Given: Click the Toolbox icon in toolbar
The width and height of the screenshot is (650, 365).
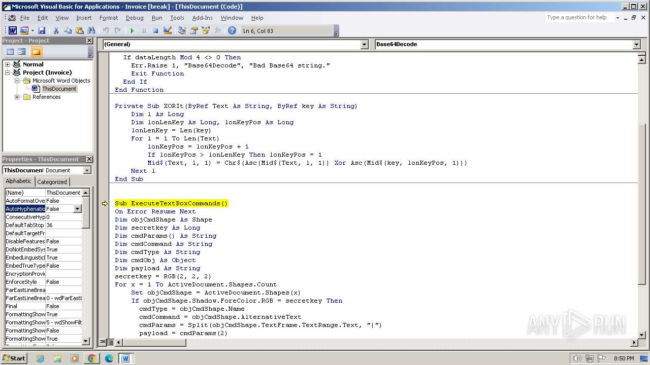Looking at the screenshot, I should (x=217, y=31).
